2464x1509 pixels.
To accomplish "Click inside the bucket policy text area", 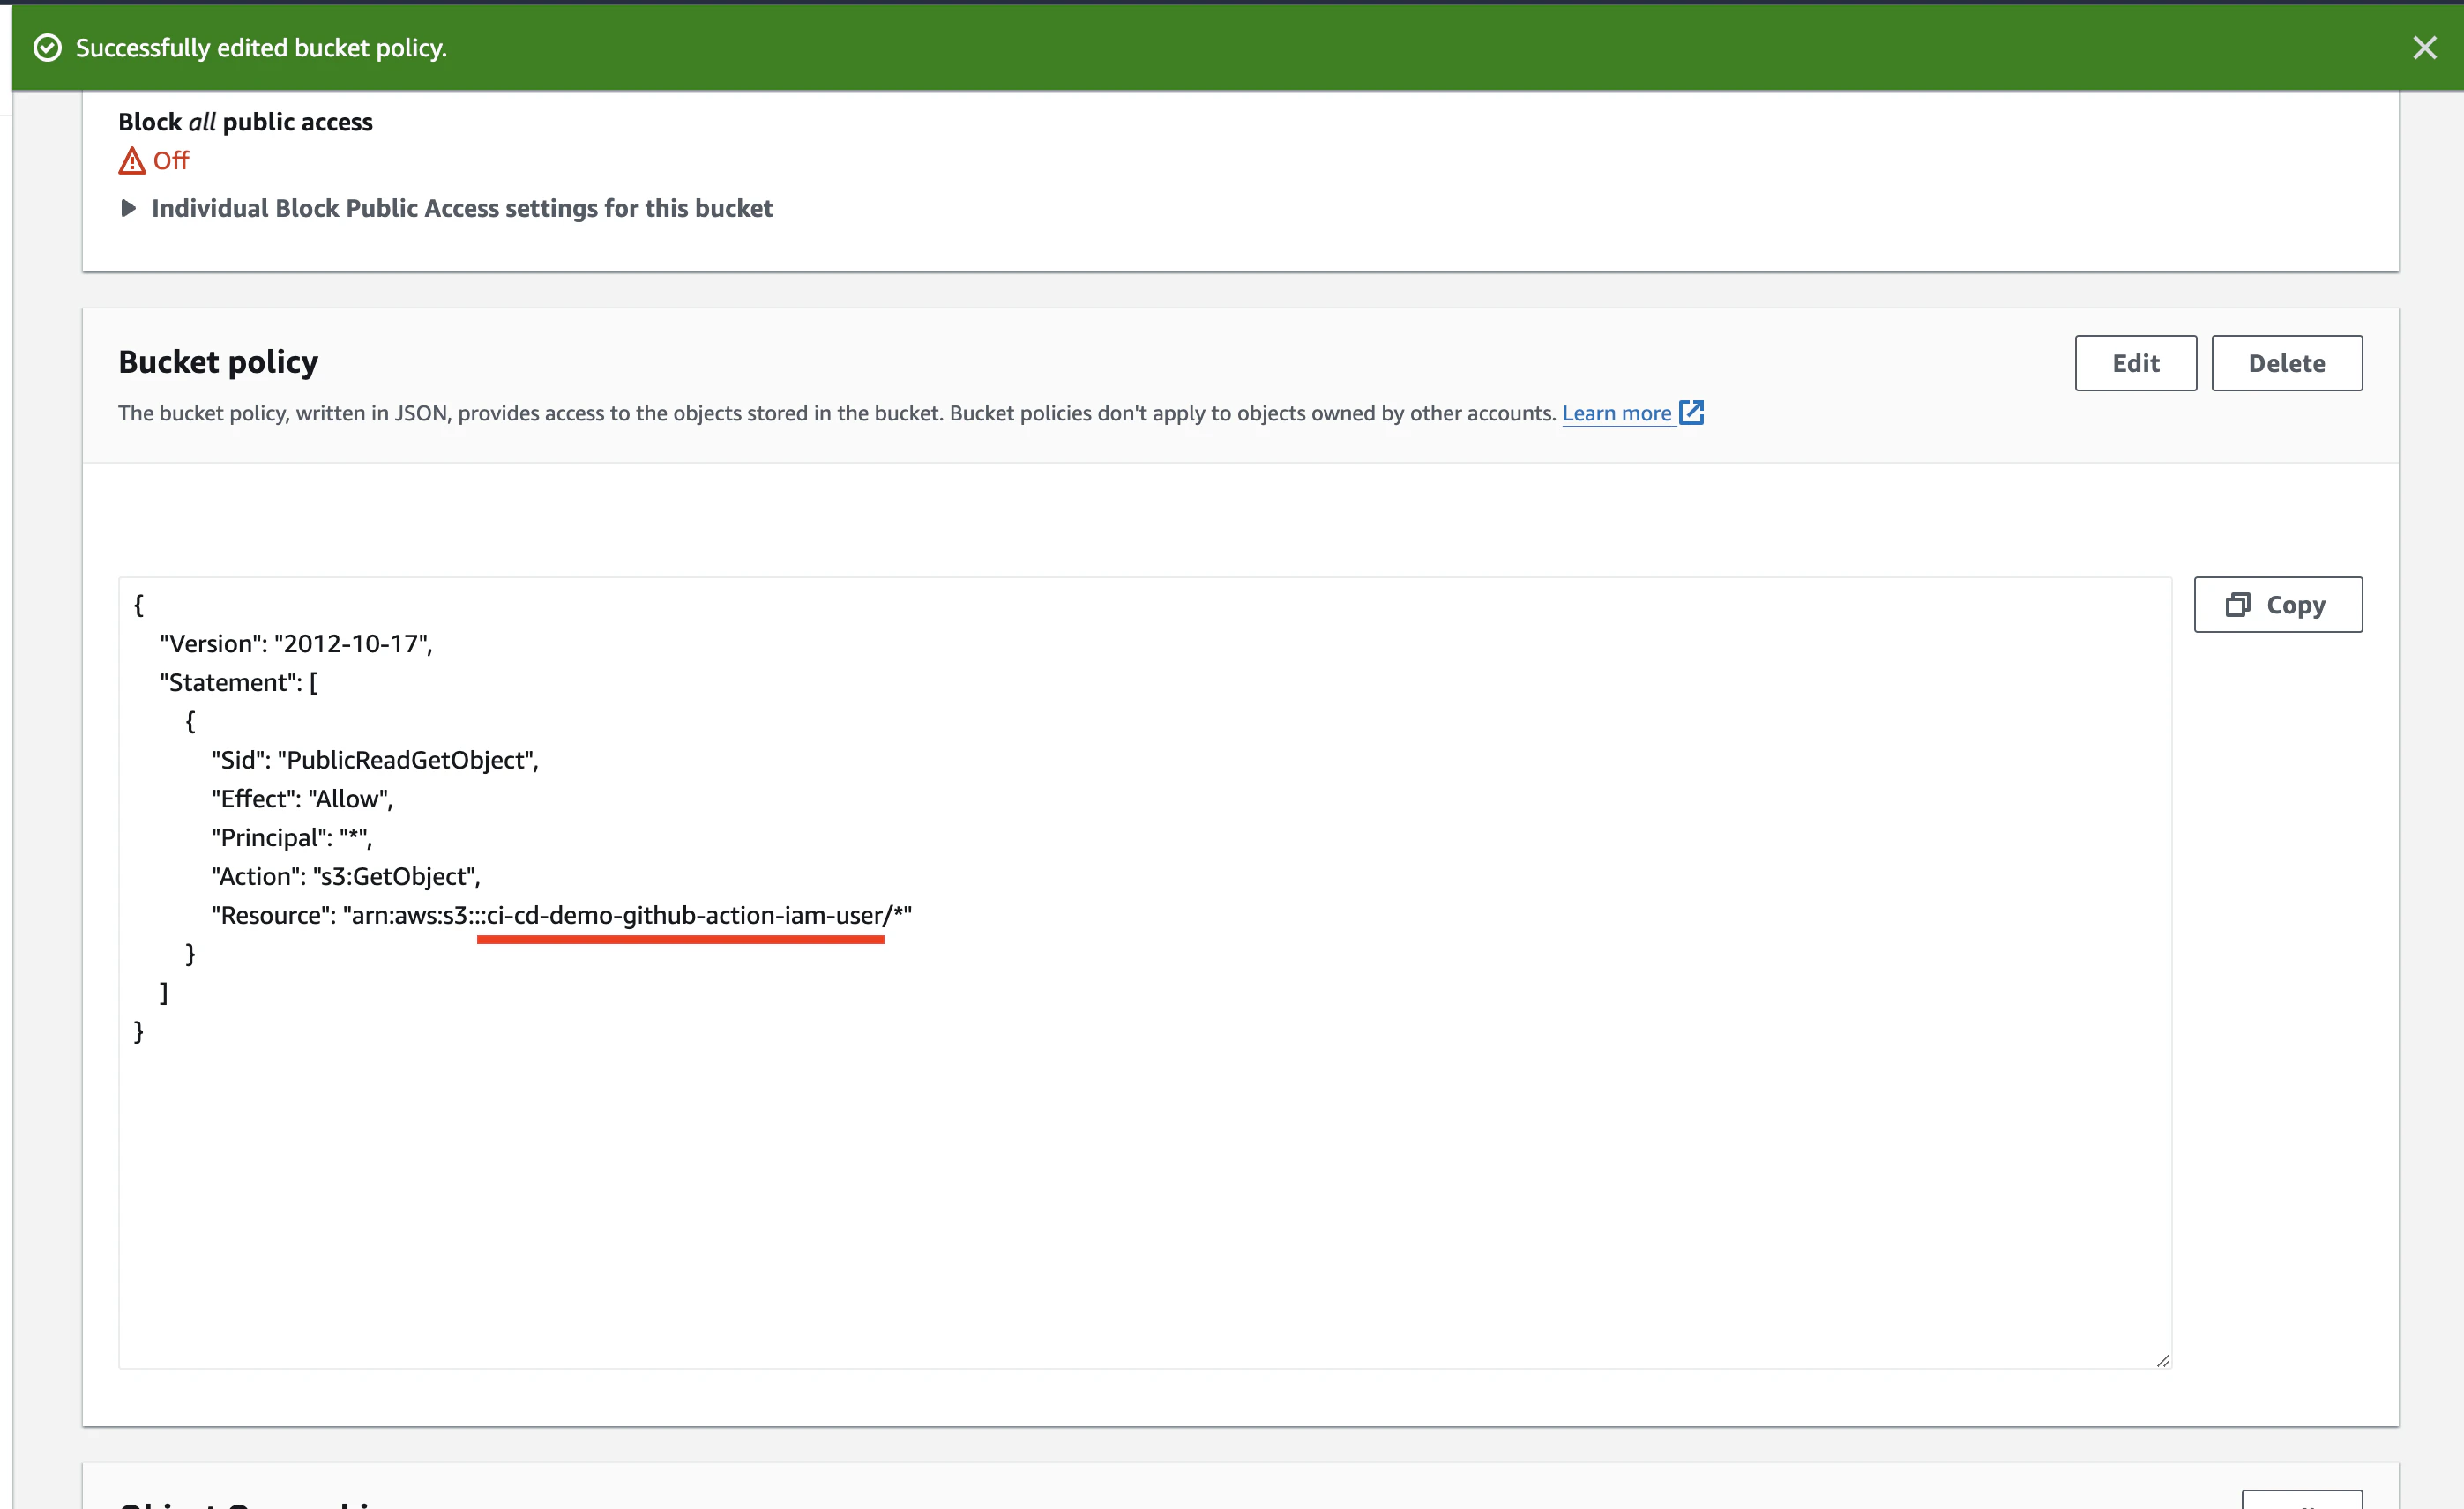I will 1144,972.
